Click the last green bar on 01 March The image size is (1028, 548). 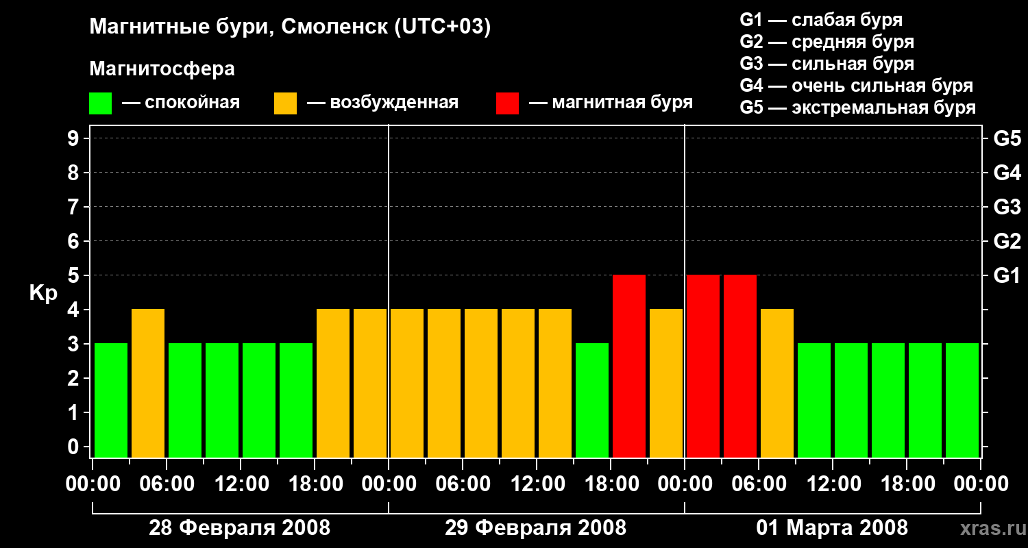(x=962, y=400)
